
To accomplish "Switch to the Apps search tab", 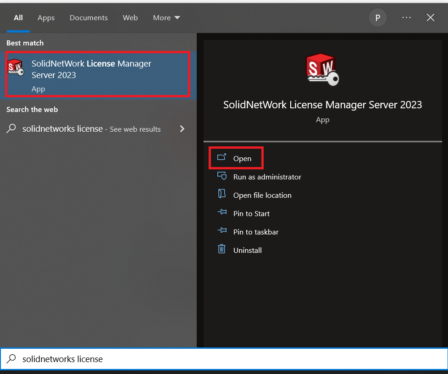I will [46, 18].
